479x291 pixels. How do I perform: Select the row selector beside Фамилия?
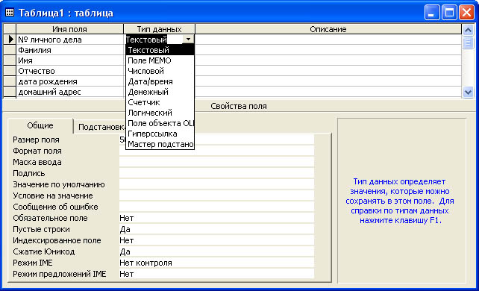[10, 50]
